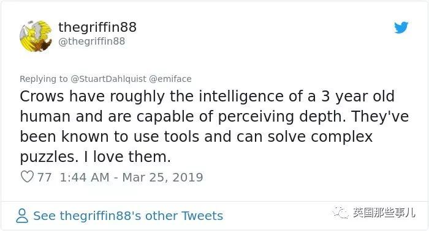429x231 pixels.
Task: Click the Mar 25, 2019 date
Action: click(x=162, y=177)
